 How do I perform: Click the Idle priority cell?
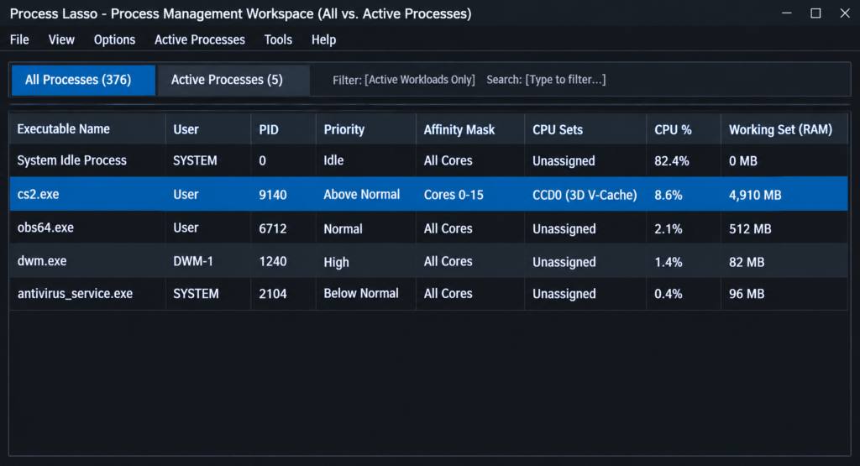(333, 160)
